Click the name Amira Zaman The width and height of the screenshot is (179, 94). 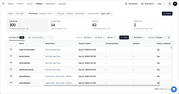pos(24,57)
